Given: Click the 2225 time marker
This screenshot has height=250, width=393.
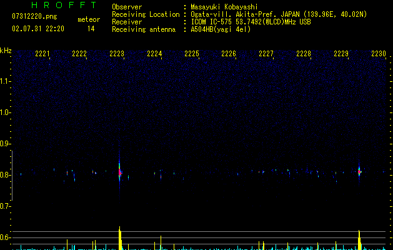Looking at the screenshot, I should tap(191, 54).
